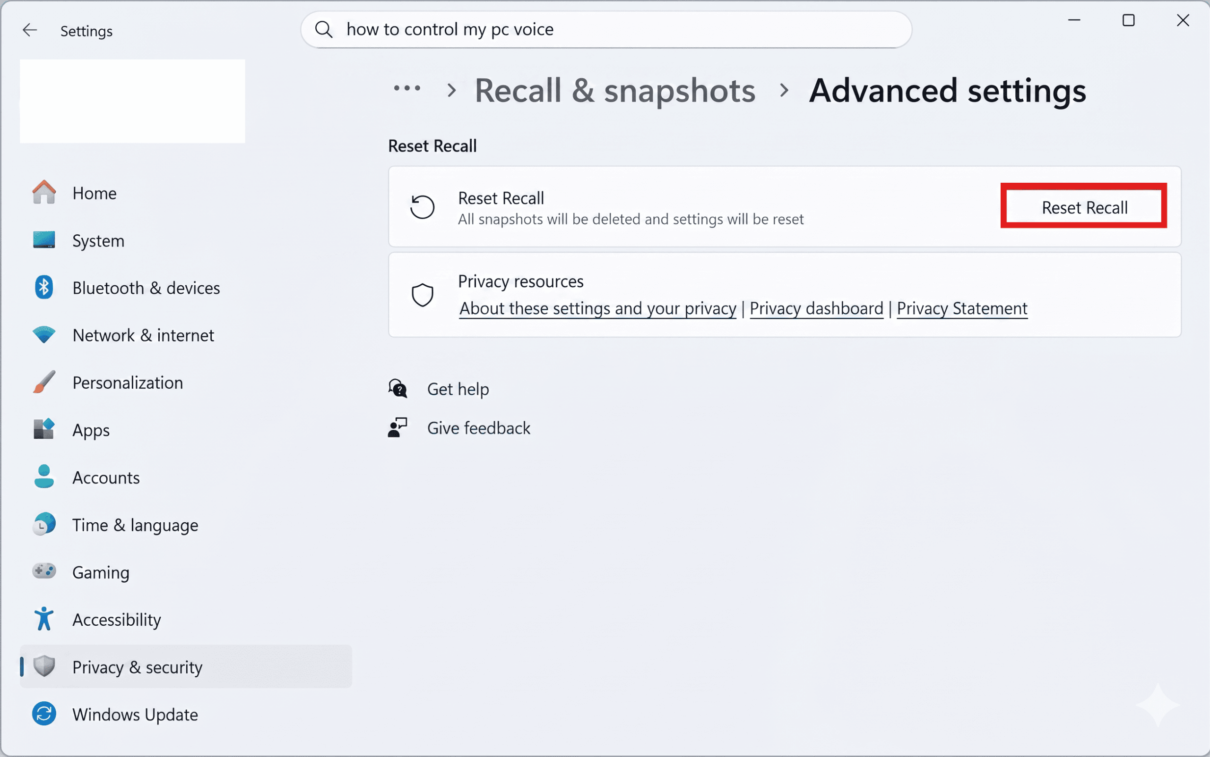Select Time & language settings
The height and width of the screenshot is (757, 1210).
coord(135,525)
